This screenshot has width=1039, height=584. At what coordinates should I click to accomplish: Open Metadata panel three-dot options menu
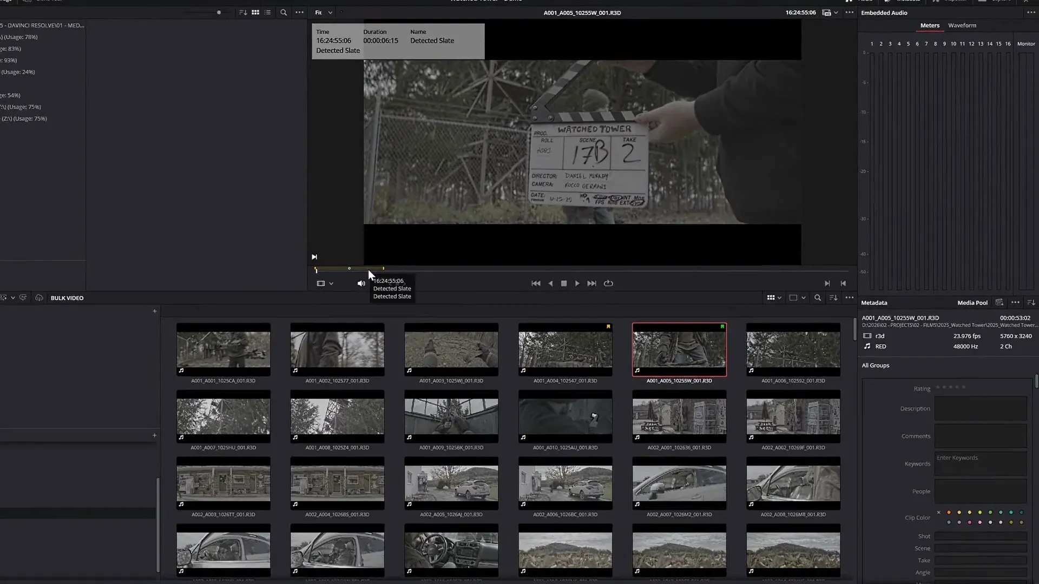1015,303
